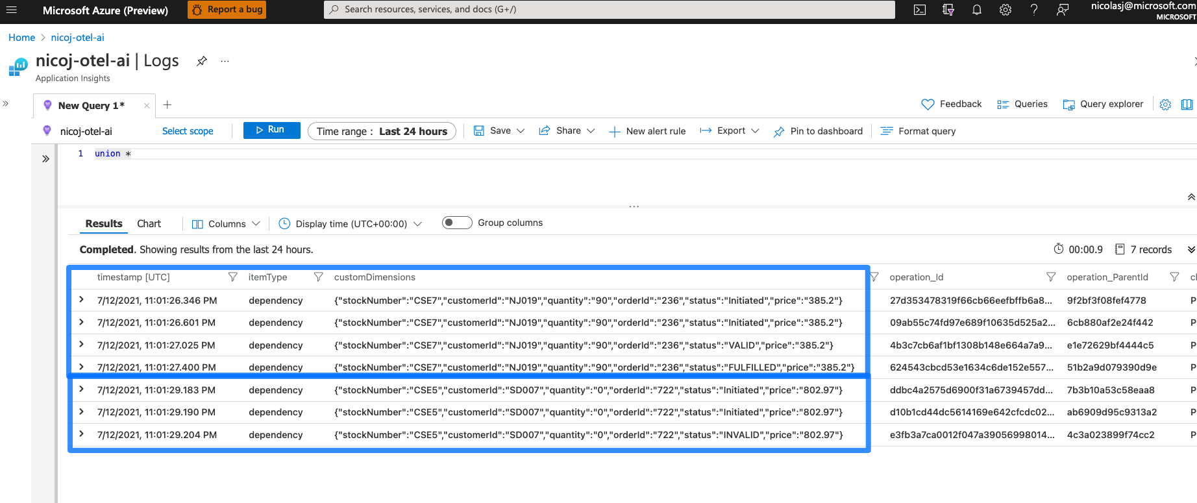Toggle the Group columns switch

[x=457, y=223]
